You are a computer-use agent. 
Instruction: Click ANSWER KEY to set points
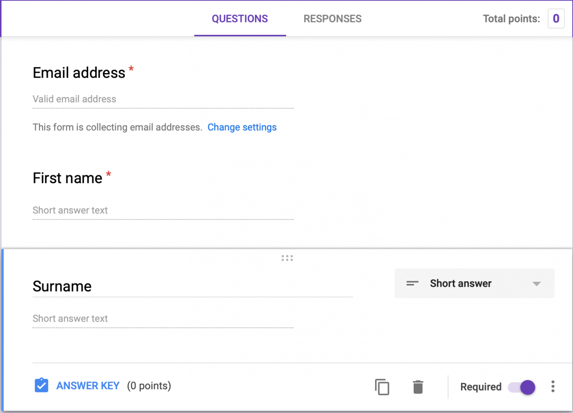(x=88, y=386)
